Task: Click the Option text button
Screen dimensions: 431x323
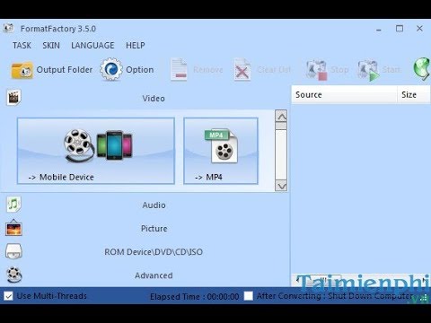Action: click(140, 70)
